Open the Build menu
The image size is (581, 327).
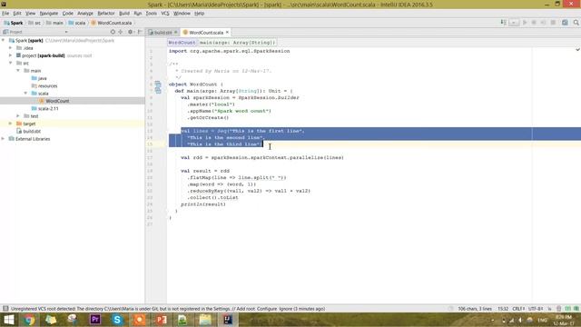pyautogui.click(x=124, y=14)
